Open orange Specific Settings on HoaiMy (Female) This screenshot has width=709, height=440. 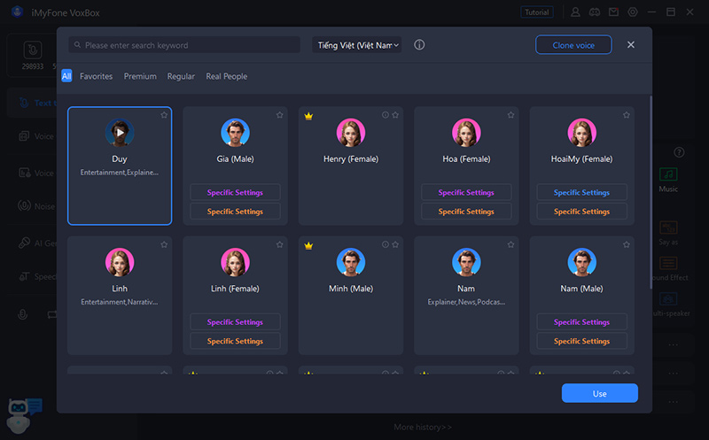pyautogui.click(x=582, y=212)
